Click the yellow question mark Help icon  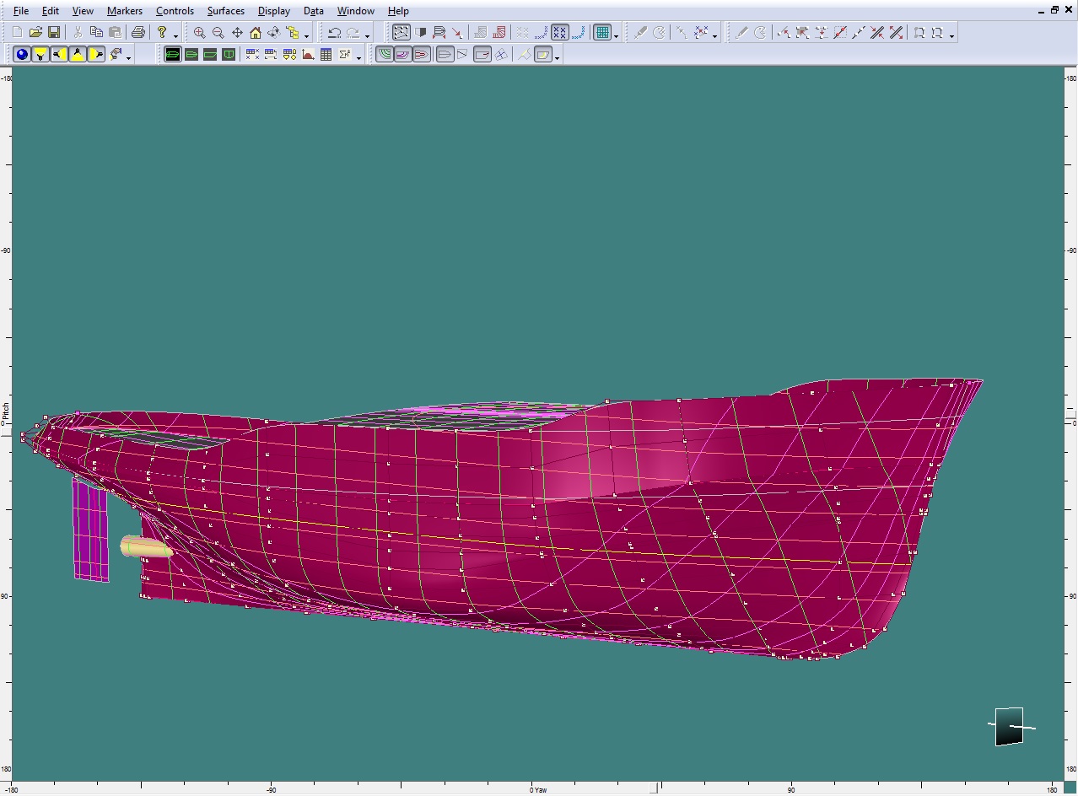pyautogui.click(x=163, y=33)
